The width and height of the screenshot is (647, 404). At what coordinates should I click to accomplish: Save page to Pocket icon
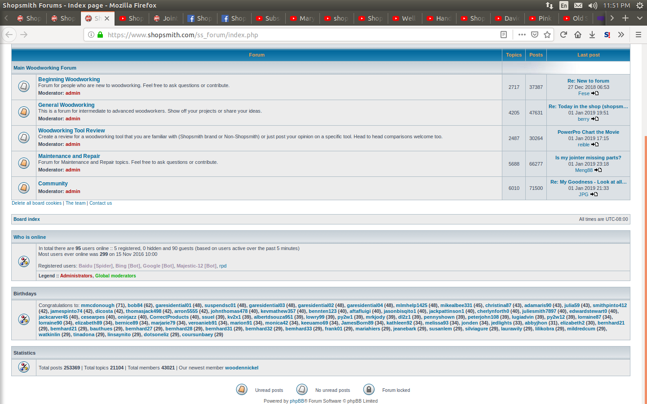[x=535, y=35]
